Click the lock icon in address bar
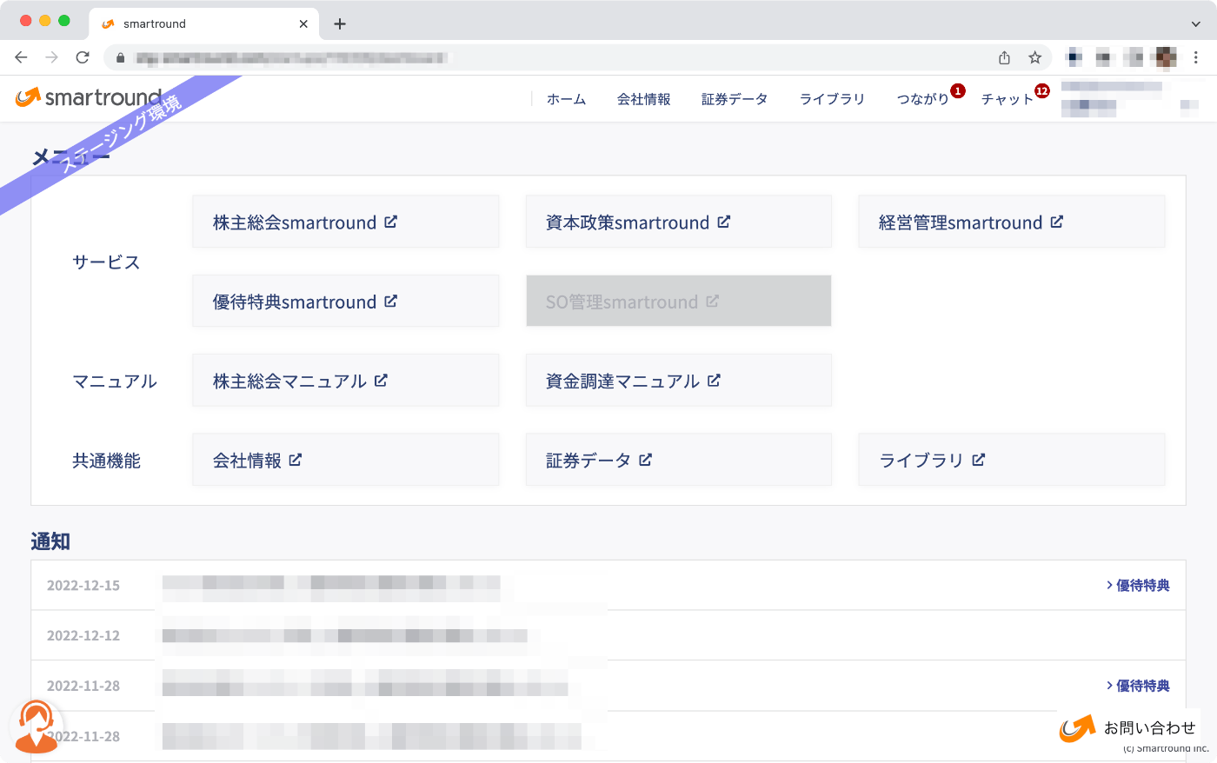This screenshot has width=1217, height=763. [x=120, y=58]
